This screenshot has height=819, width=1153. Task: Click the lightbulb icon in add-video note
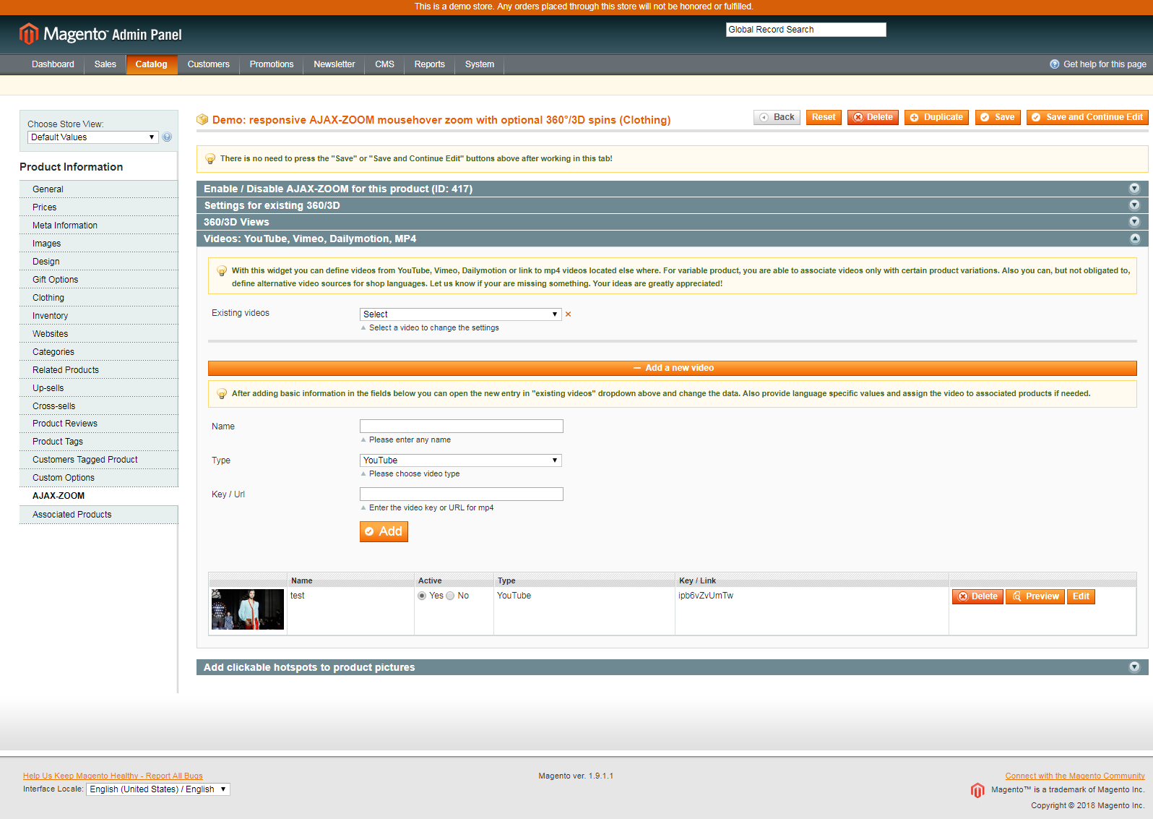pyautogui.click(x=222, y=394)
